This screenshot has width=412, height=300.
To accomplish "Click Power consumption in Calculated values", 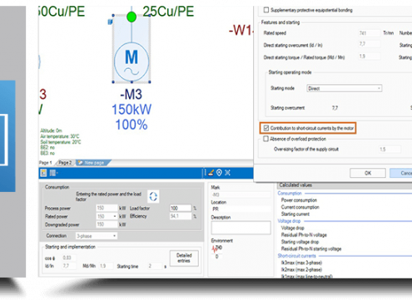I will pyautogui.click(x=299, y=200).
